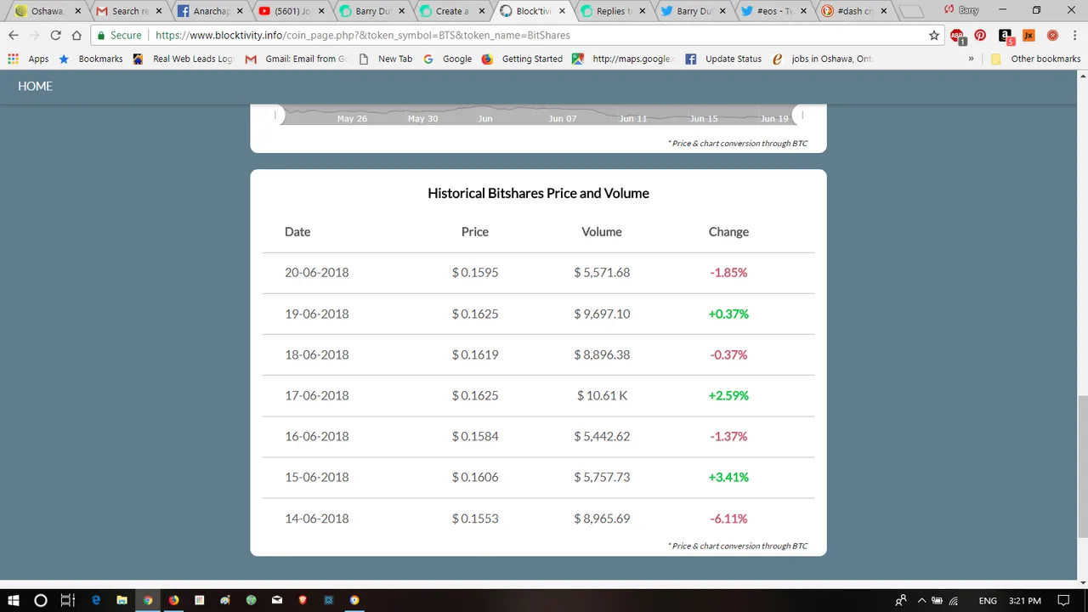The width and height of the screenshot is (1088, 612).
Task: Open the Update Status Facebook bookmark
Action: 723,59
